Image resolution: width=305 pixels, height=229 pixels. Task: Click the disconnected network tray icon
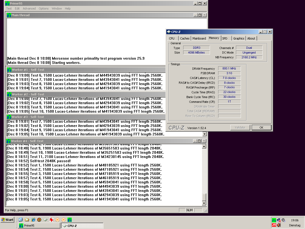pos(279,220)
